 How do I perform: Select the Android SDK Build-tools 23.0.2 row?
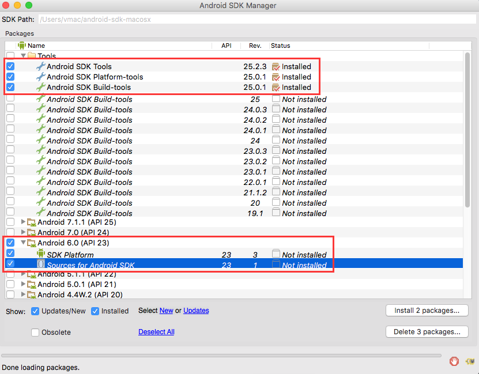pos(234,161)
